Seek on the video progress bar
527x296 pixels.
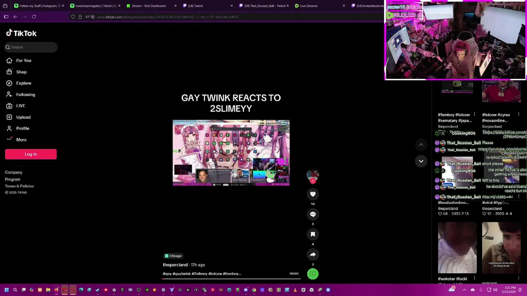(231, 279)
